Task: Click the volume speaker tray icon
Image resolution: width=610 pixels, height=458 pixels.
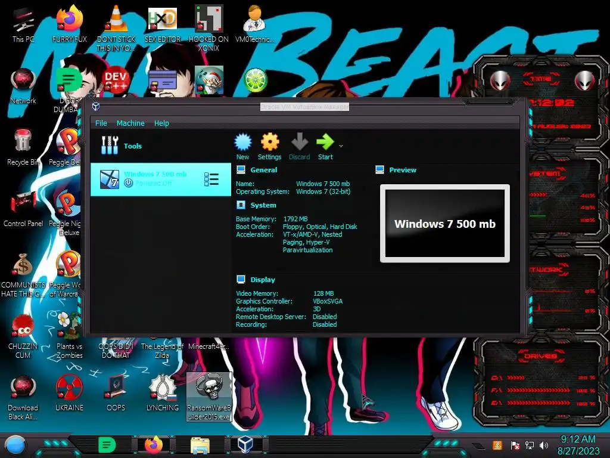Action: point(544,445)
